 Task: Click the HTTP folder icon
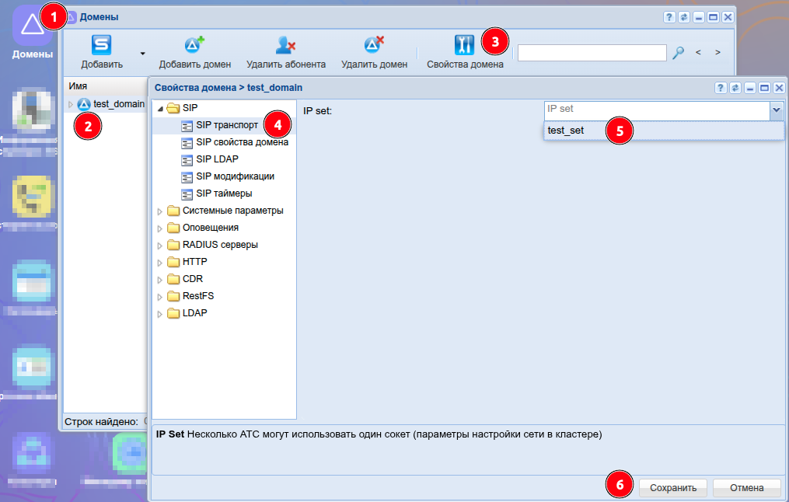(x=173, y=262)
